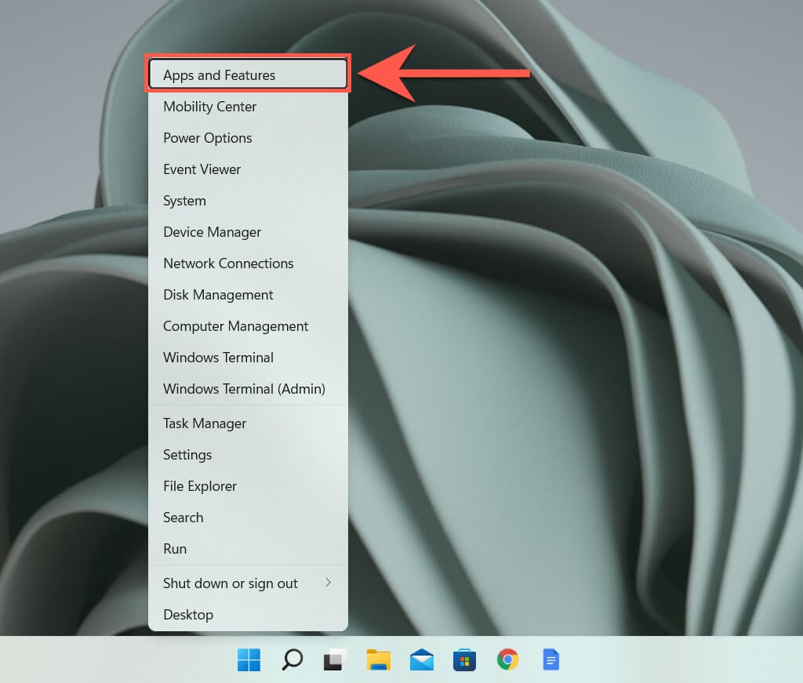This screenshot has height=683, width=803.
Task: Choose Power Options in the menu
Action: 208,138
